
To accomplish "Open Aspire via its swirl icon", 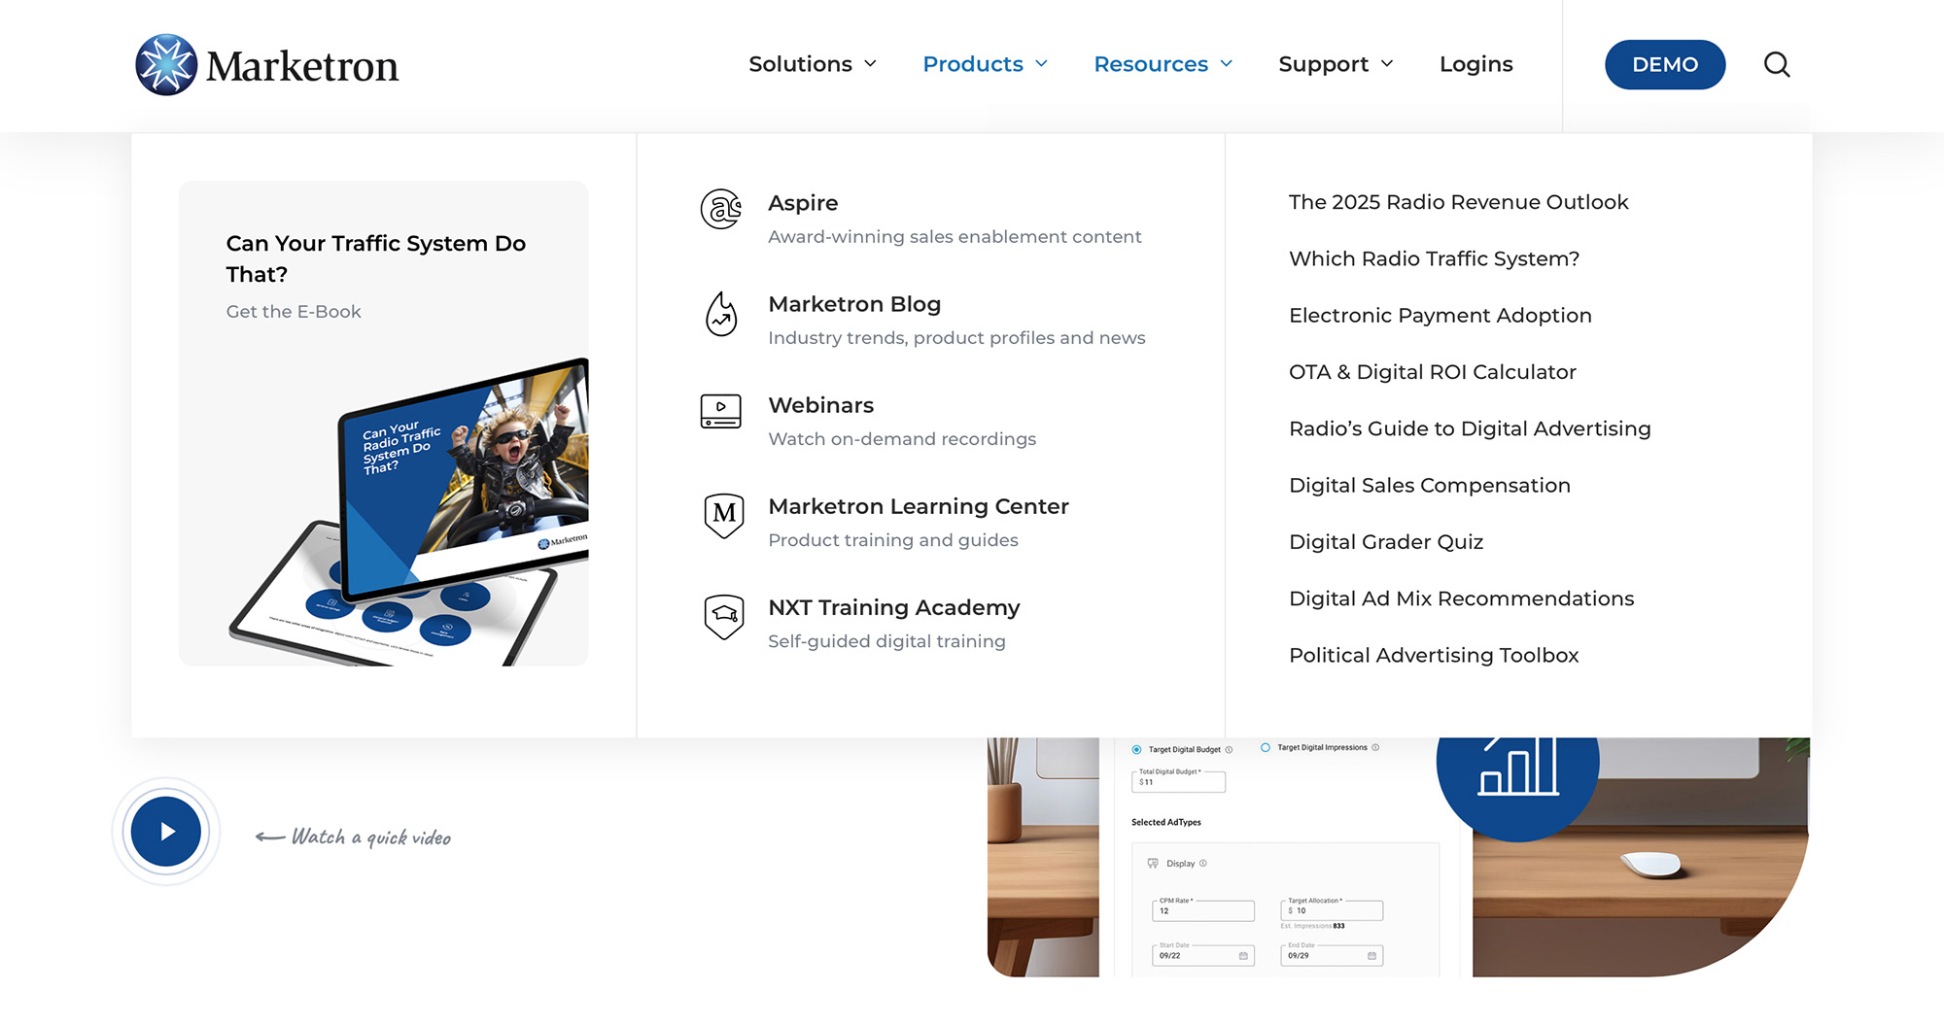I will (x=721, y=209).
